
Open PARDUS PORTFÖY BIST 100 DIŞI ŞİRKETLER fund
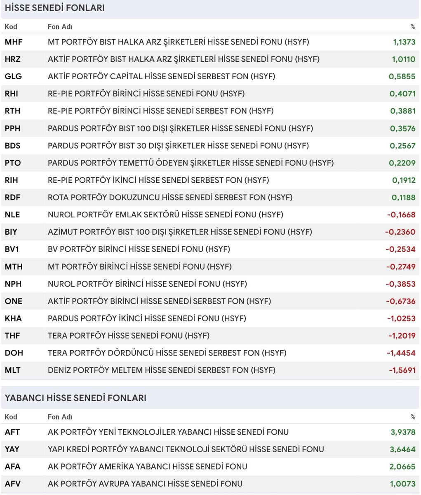pos(181,129)
